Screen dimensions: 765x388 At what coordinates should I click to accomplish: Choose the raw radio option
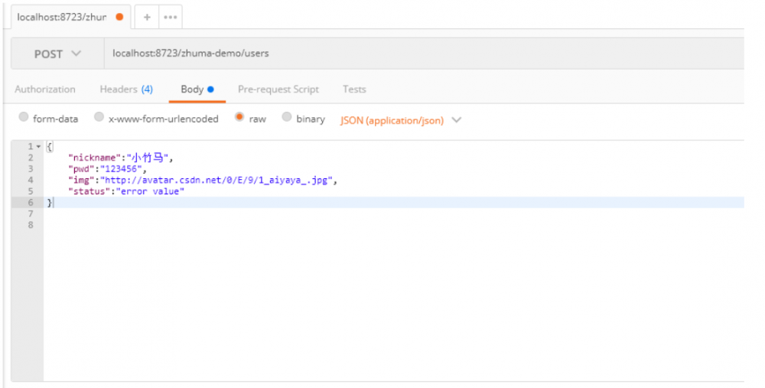tap(239, 116)
